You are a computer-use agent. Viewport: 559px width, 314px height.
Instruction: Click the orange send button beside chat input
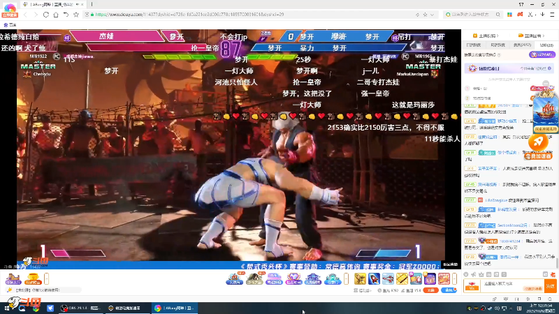[550, 286]
